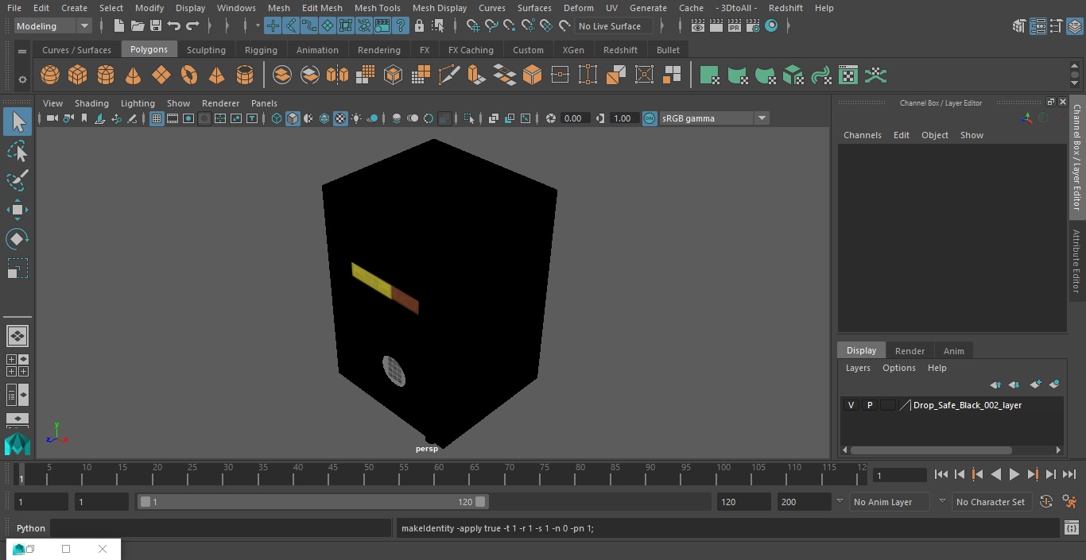Screen dimensions: 1086x560
Task: Click the Lasso select tool
Action: [17, 151]
